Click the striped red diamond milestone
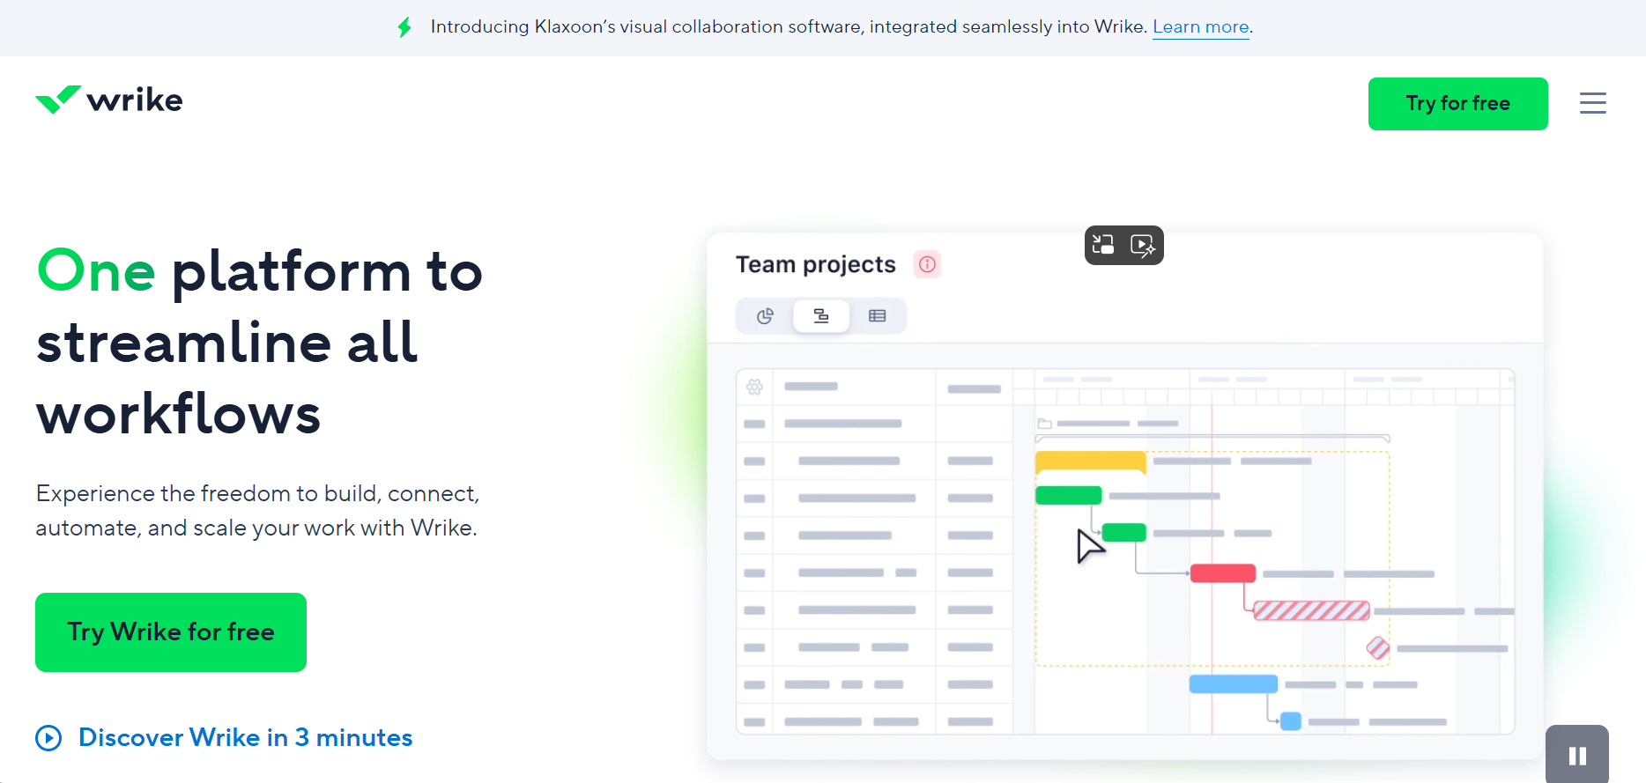The height and width of the screenshot is (783, 1646). pyautogui.click(x=1378, y=648)
